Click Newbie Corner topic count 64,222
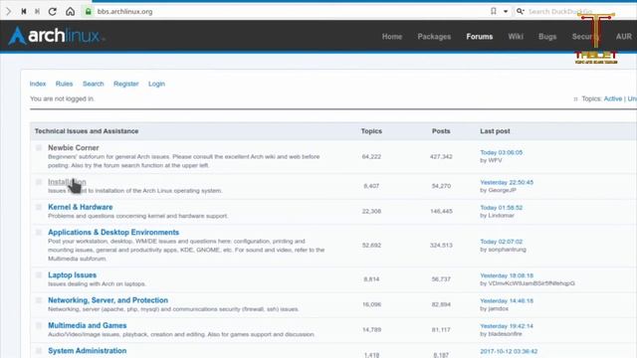This screenshot has height=358, width=637. pyautogui.click(x=371, y=157)
